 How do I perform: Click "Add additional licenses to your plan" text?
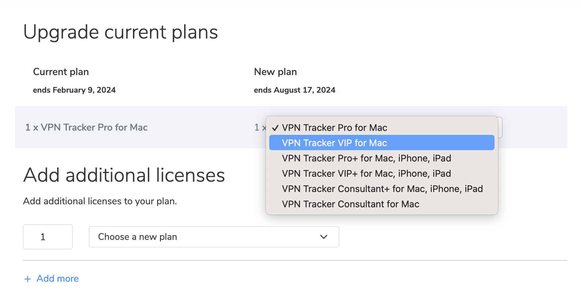tap(100, 201)
